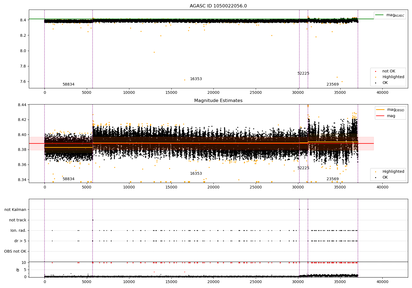This screenshot has width=412, height=288.
Task: Click y-axis tick '8.2' on top plot
Action: pyautogui.click(x=23, y=36)
